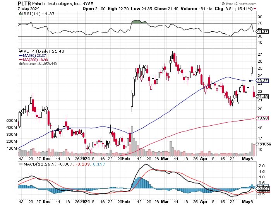
Task: Click the 23.37 blue price tag on axis
Action: (262, 81)
